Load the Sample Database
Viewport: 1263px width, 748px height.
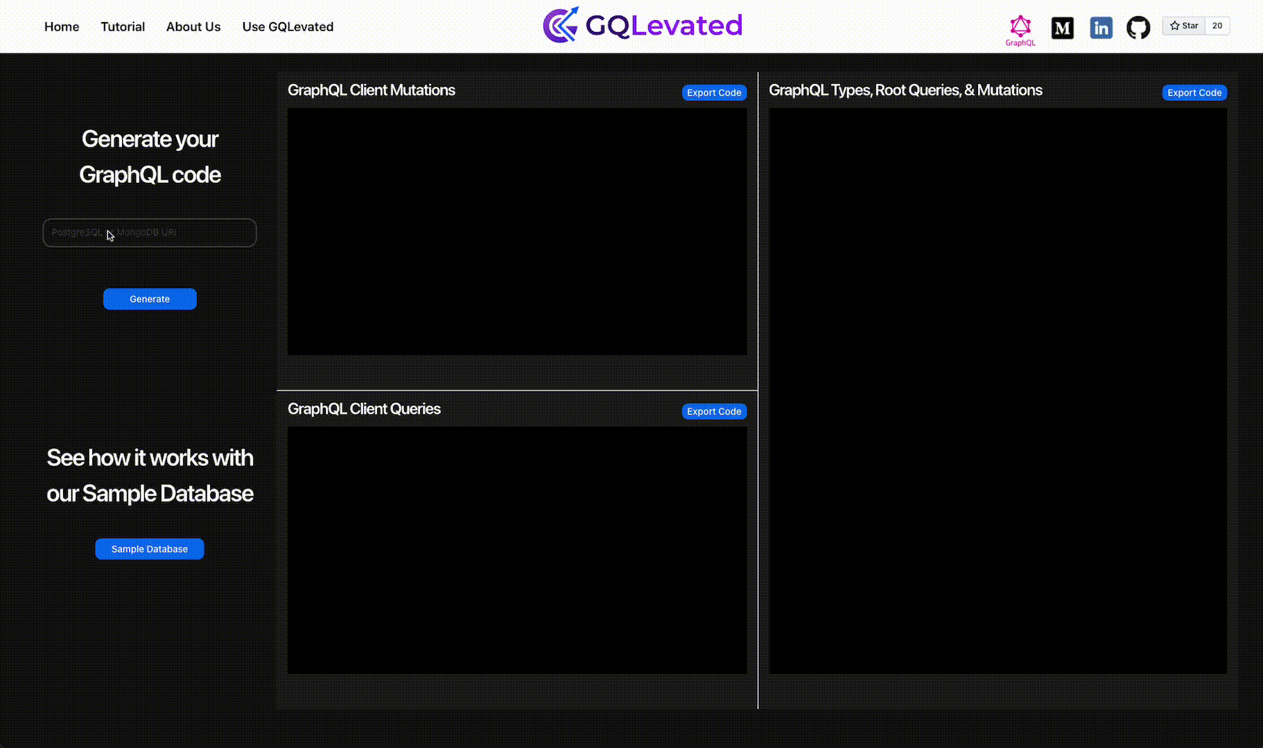pos(150,549)
